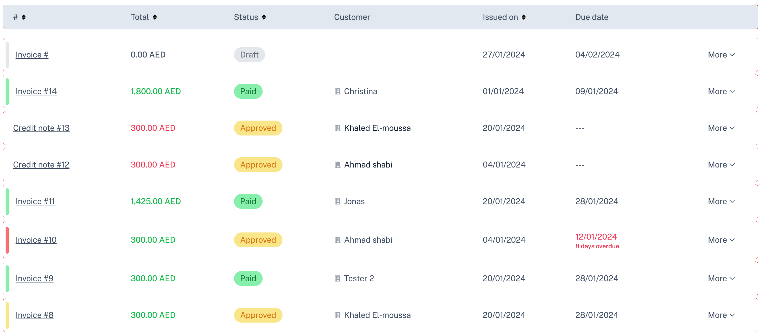Show More actions for Invoice #8
The height and width of the screenshot is (335, 762).
721,315
